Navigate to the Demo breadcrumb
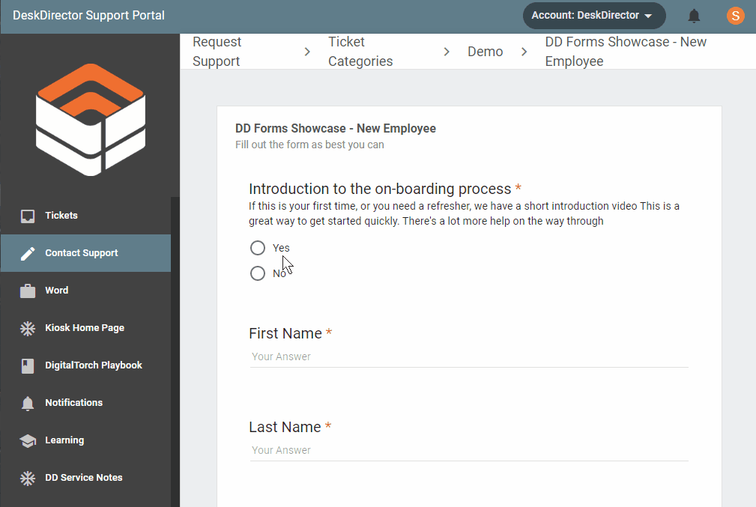The image size is (756, 507). click(x=485, y=52)
